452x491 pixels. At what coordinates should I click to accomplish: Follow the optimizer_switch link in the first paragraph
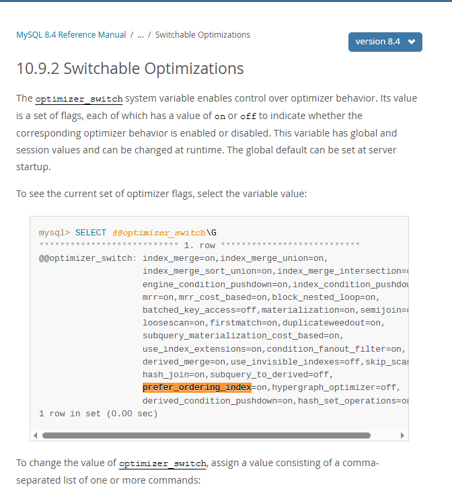[79, 99]
